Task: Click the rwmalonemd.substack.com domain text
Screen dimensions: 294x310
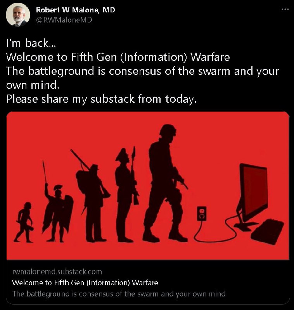Action: [57, 272]
